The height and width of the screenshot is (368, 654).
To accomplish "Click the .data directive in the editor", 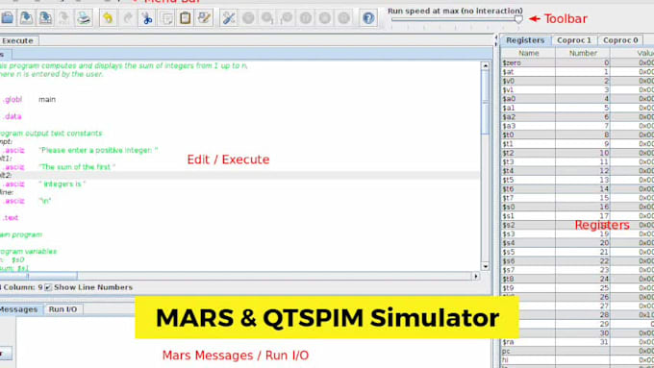I will coord(13,116).
